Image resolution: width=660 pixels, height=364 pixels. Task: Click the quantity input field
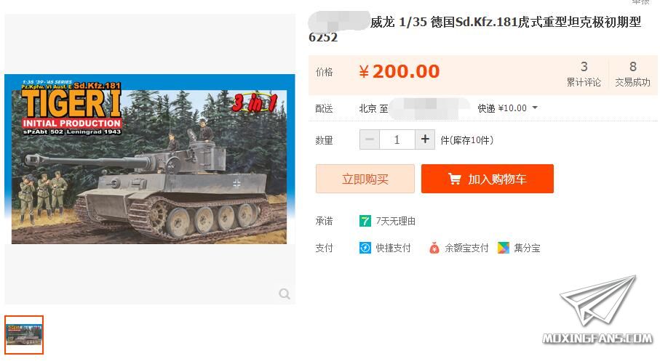(397, 139)
